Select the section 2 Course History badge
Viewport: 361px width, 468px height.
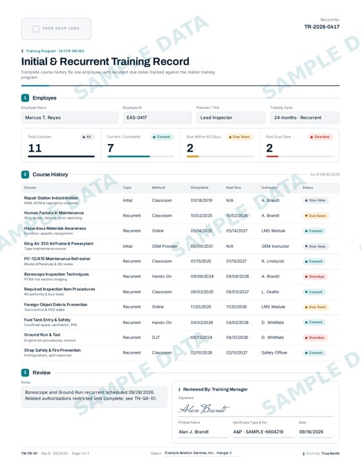[x=25, y=174]
